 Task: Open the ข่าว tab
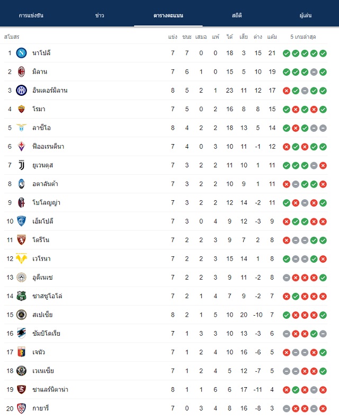point(100,15)
